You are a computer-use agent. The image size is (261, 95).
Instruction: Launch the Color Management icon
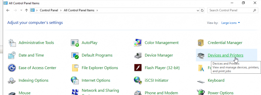coord(138,43)
